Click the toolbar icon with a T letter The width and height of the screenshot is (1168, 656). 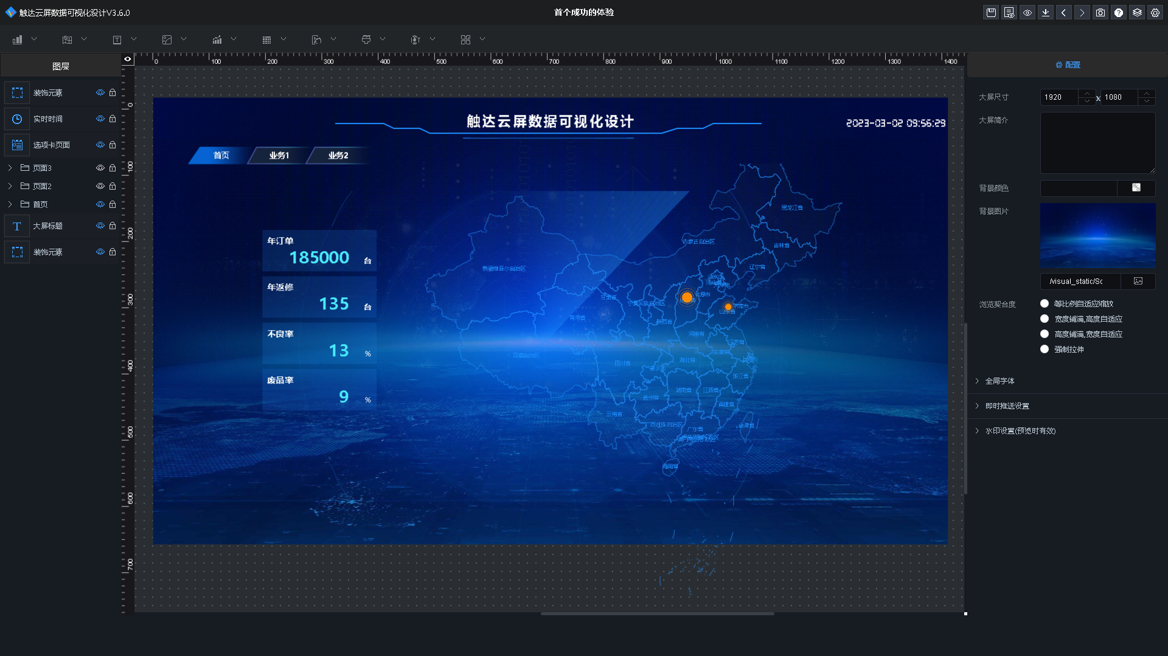pyautogui.click(x=415, y=40)
